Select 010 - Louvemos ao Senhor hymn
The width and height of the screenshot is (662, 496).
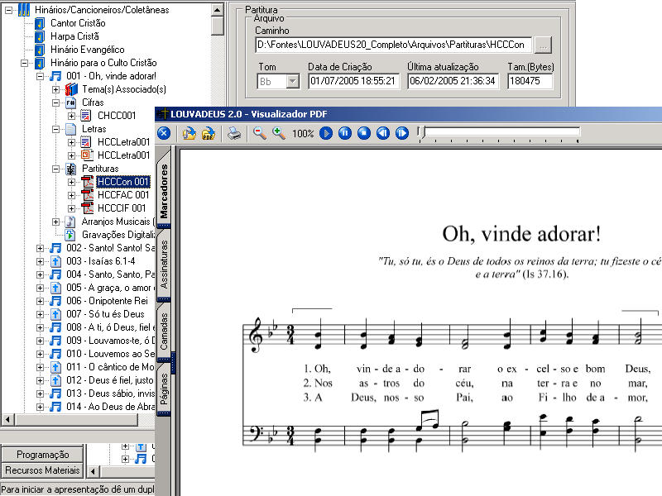click(110, 354)
